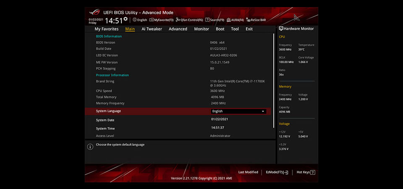Click the Core Voltage 1.066 V reading
Screen dimensions: 403x189
303,62
